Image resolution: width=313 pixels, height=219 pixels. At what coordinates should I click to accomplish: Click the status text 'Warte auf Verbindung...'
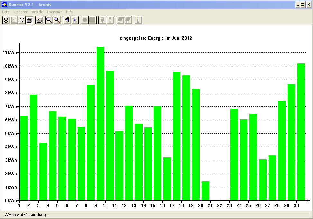[x=27, y=214]
